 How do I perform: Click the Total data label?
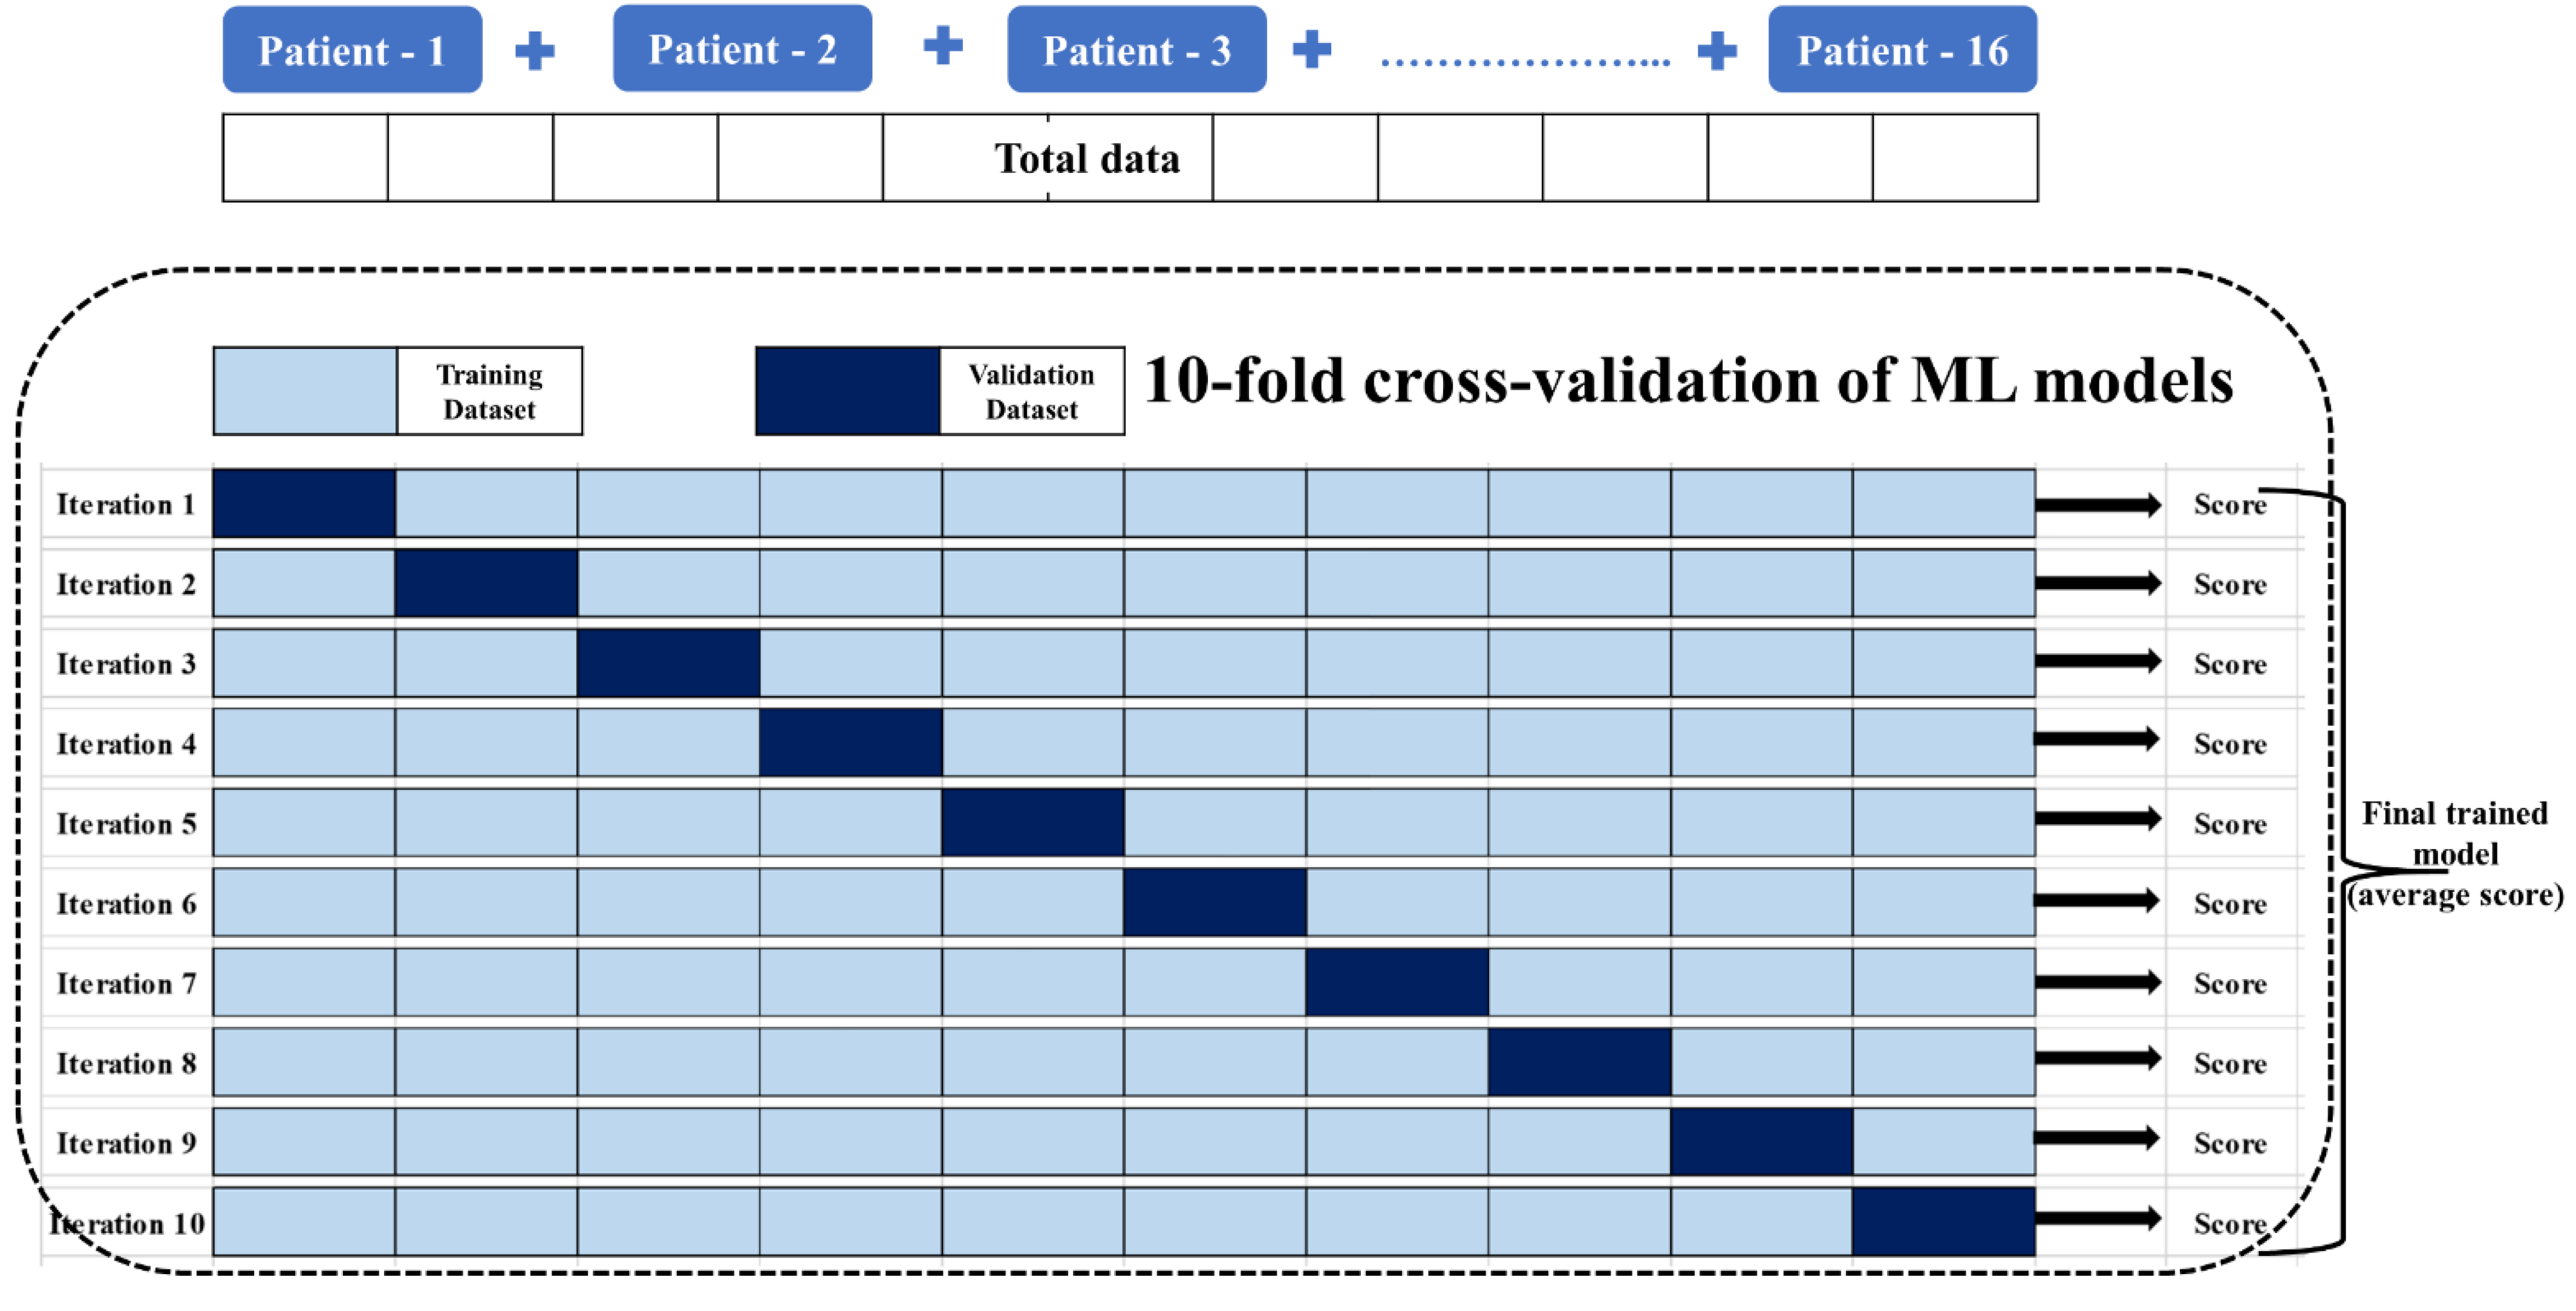pos(1086,159)
